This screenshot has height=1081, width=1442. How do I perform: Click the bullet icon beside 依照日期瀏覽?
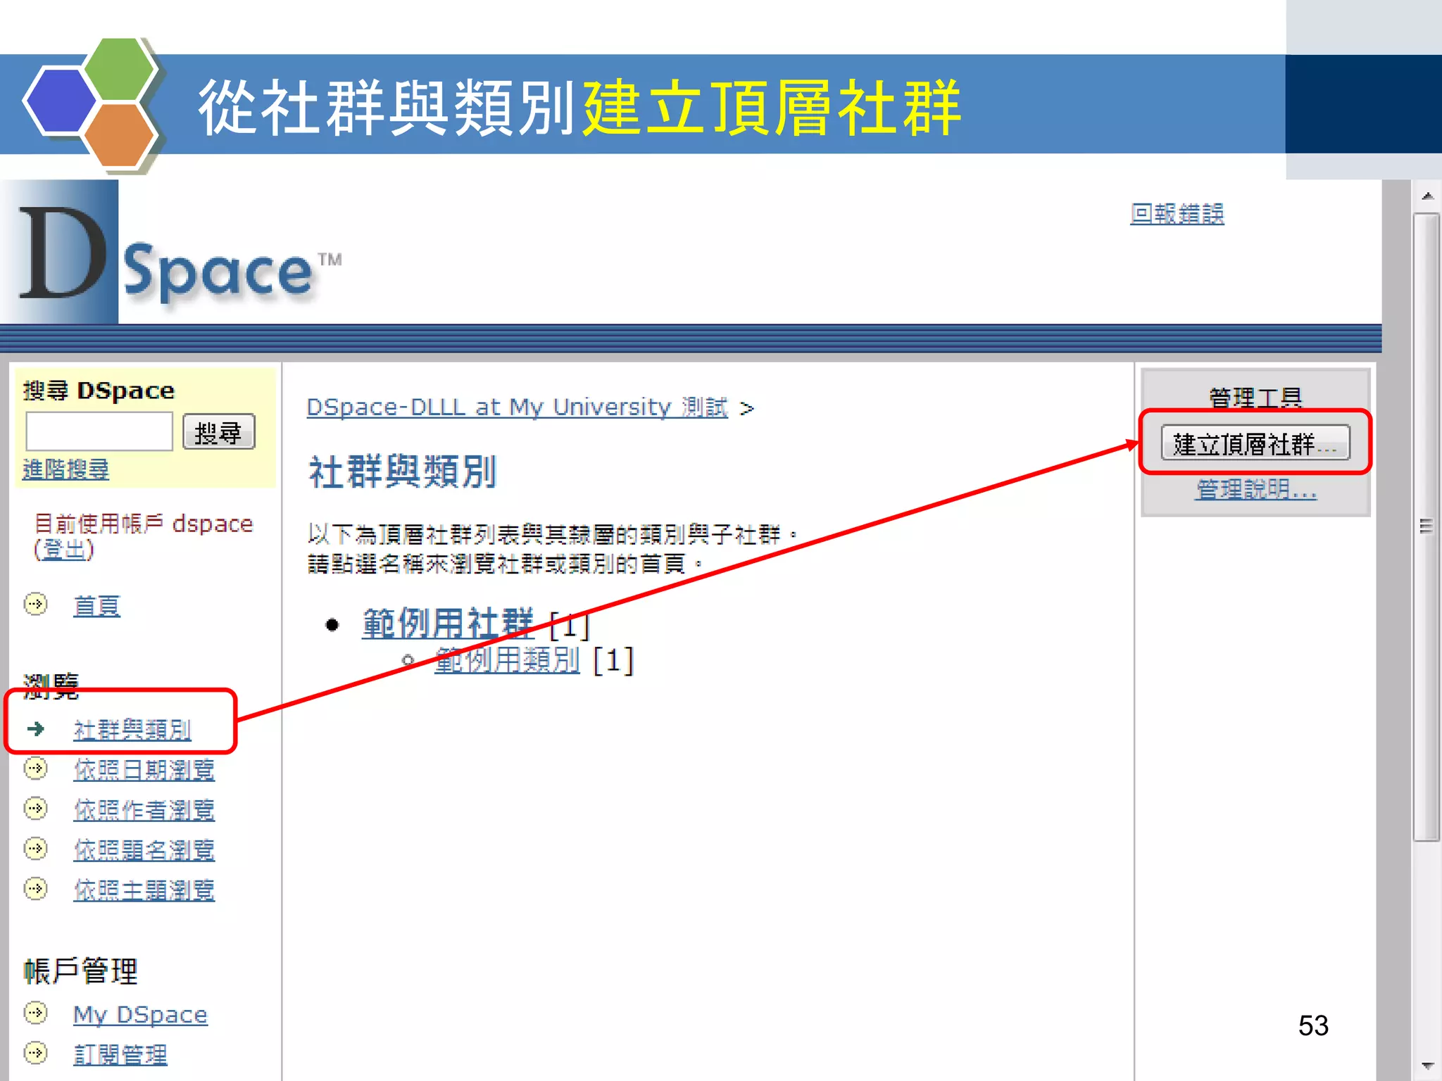(x=36, y=768)
